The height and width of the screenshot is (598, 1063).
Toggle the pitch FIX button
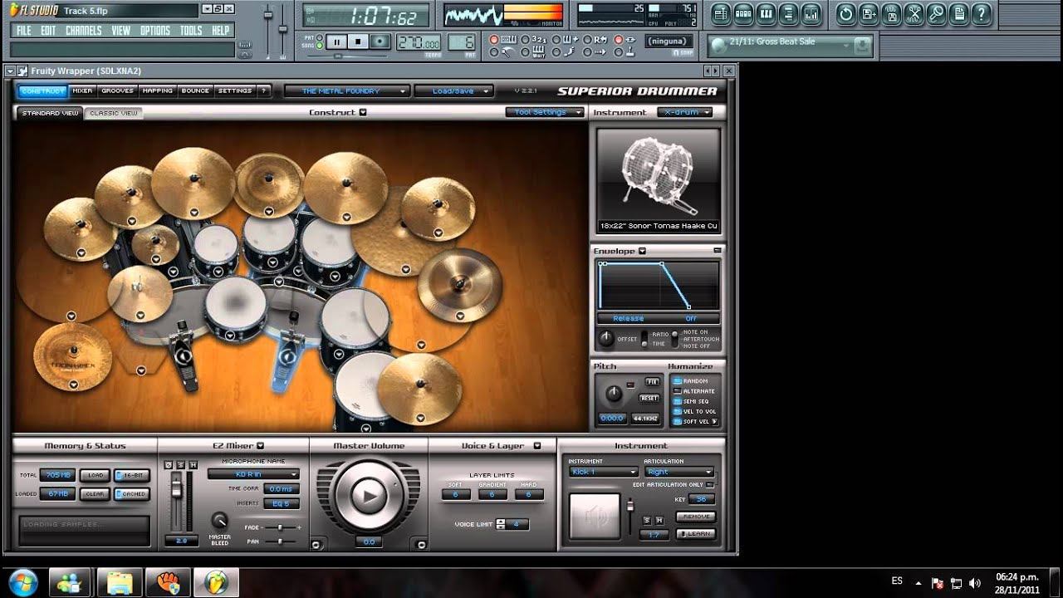click(x=652, y=382)
